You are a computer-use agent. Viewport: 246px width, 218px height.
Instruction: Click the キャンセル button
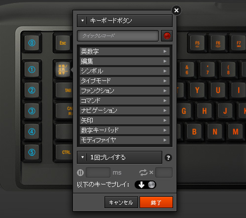pyautogui.click(x=121, y=202)
